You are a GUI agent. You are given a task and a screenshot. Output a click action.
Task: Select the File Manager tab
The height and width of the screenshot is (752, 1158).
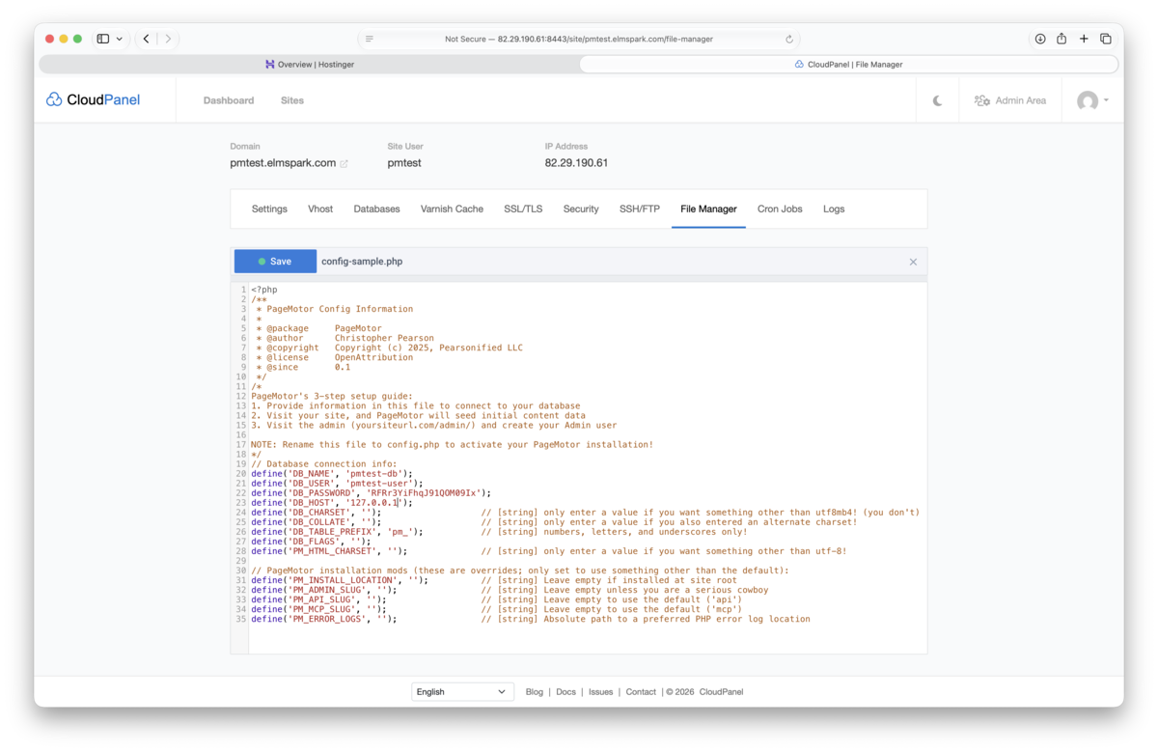(708, 209)
